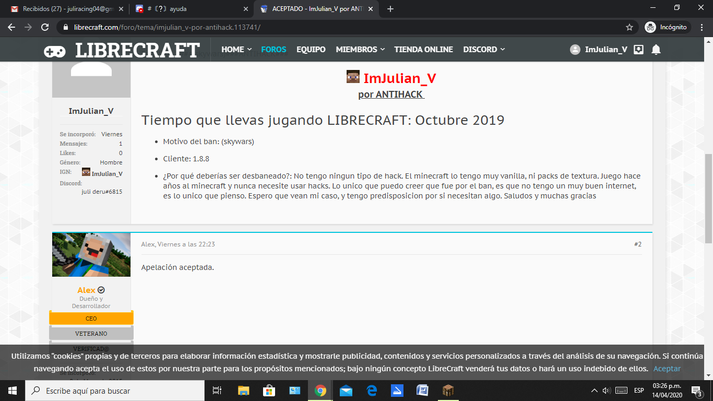Open Microsoft Store from taskbar

click(269, 391)
